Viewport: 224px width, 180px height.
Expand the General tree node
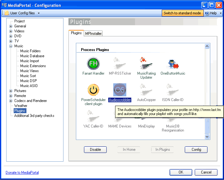point(11,26)
